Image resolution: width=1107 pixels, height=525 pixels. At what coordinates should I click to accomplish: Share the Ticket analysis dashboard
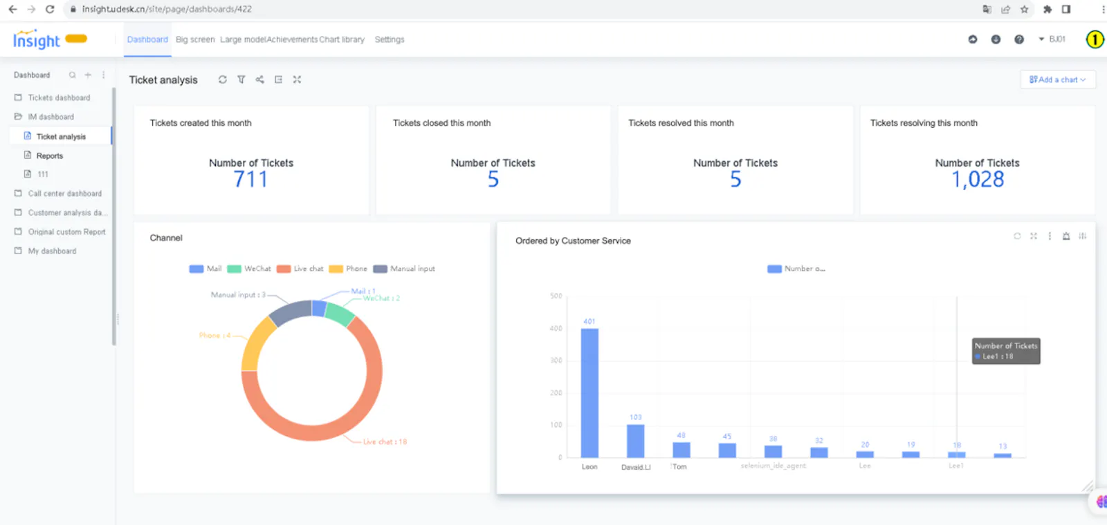pyautogui.click(x=259, y=79)
